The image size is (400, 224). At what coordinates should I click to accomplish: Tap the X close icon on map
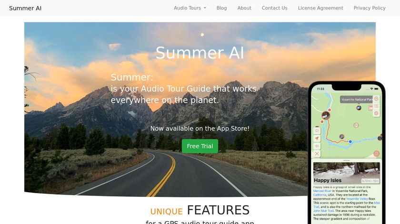[x=317, y=154]
